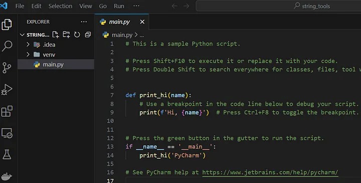Screen dimensions: 361x183
Task: Open the Search view icon
Action: 7,46
